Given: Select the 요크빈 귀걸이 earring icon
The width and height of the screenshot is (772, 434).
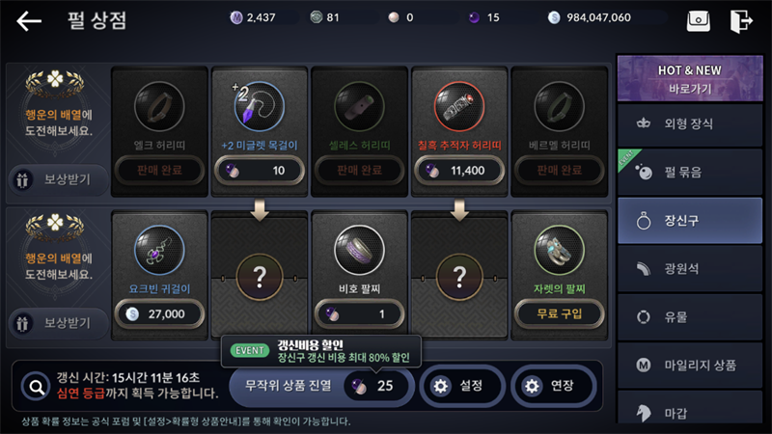Looking at the screenshot, I should click(159, 250).
